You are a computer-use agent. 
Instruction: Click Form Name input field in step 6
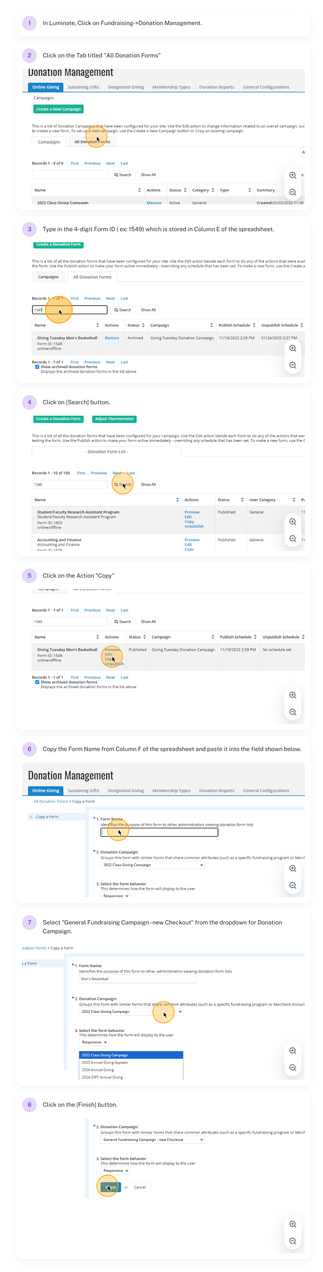pyautogui.click(x=159, y=832)
